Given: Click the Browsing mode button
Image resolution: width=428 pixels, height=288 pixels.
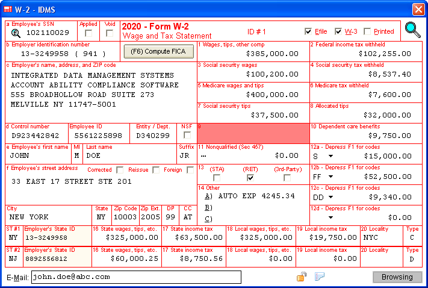Looking at the screenshot, I should coord(397,277).
